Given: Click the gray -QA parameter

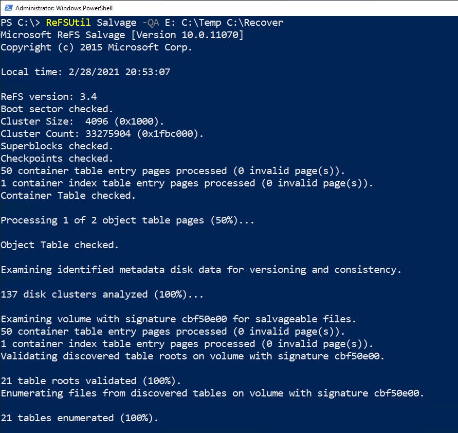Looking at the screenshot, I should pyautogui.click(x=151, y=23).
